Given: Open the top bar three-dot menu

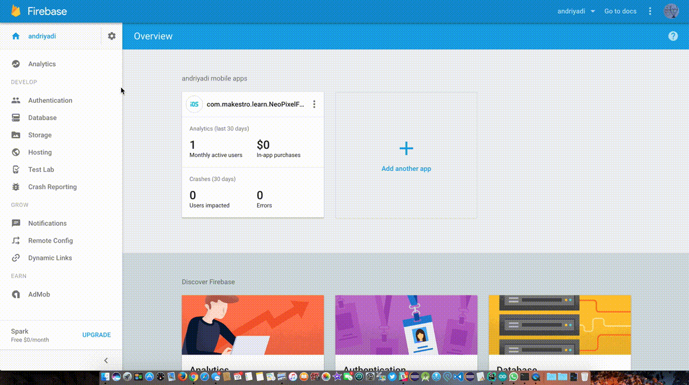Looking at the screenshot, I should point(650,11).
